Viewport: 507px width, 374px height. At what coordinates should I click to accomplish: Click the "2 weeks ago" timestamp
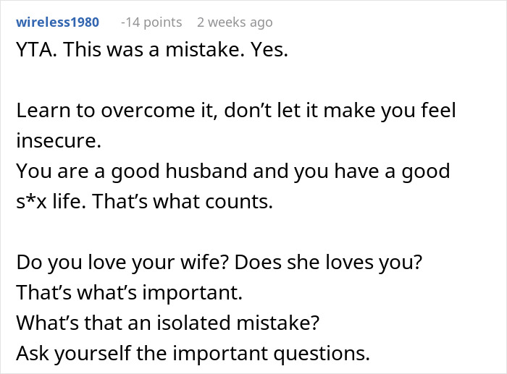[x=235, y=22]
